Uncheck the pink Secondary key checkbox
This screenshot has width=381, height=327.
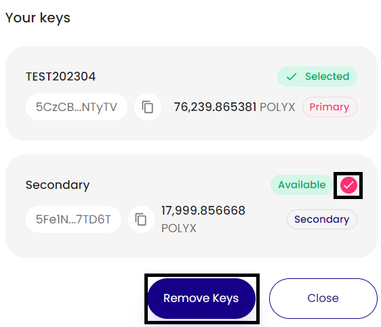348,185
